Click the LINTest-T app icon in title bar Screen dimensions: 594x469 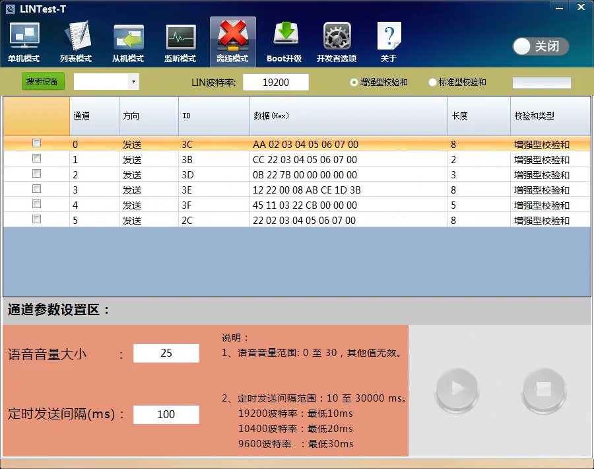(x=11, y=9)
